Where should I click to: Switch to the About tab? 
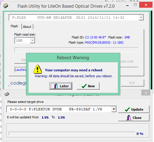[27, 27]
